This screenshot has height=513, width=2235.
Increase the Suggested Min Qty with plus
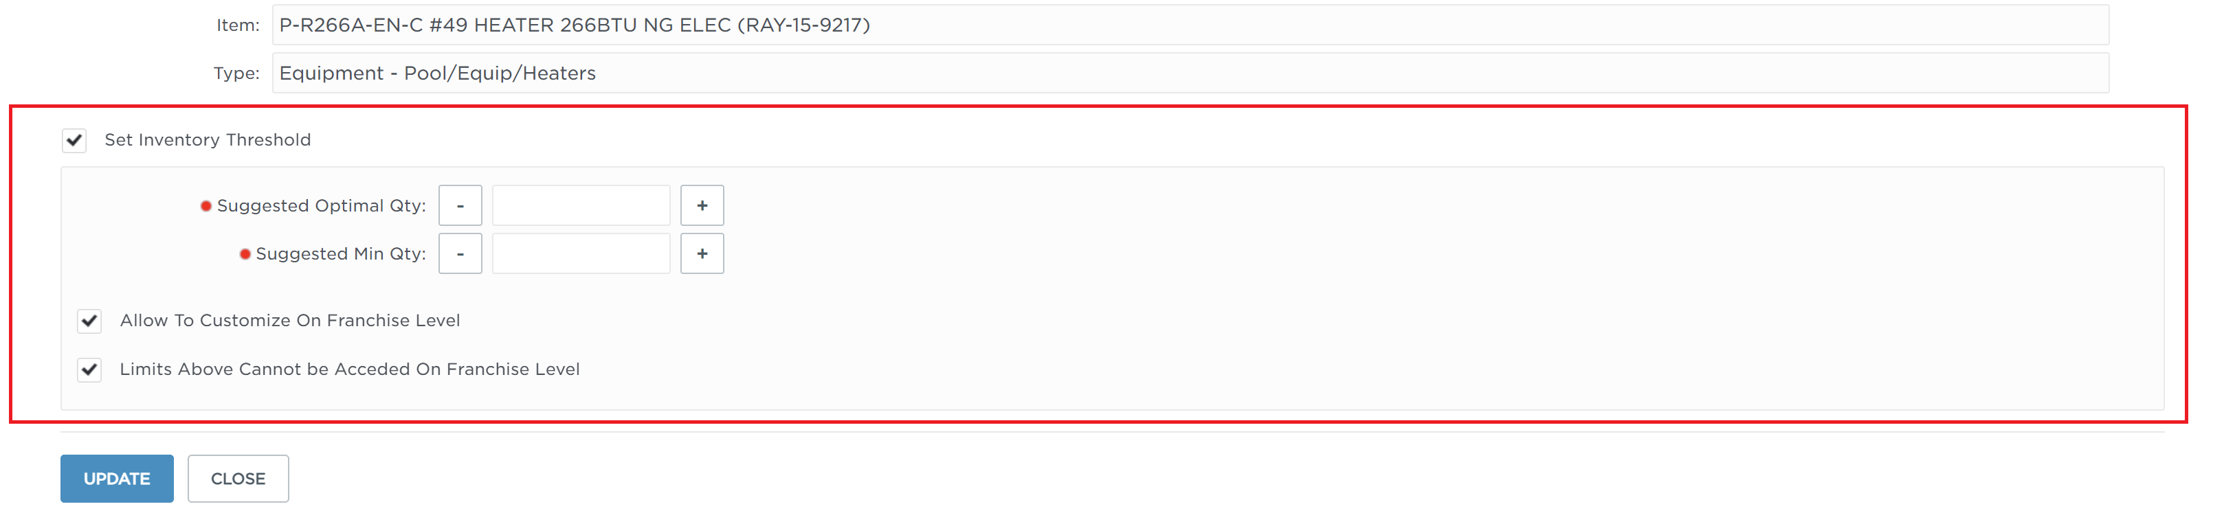[702, 254]
